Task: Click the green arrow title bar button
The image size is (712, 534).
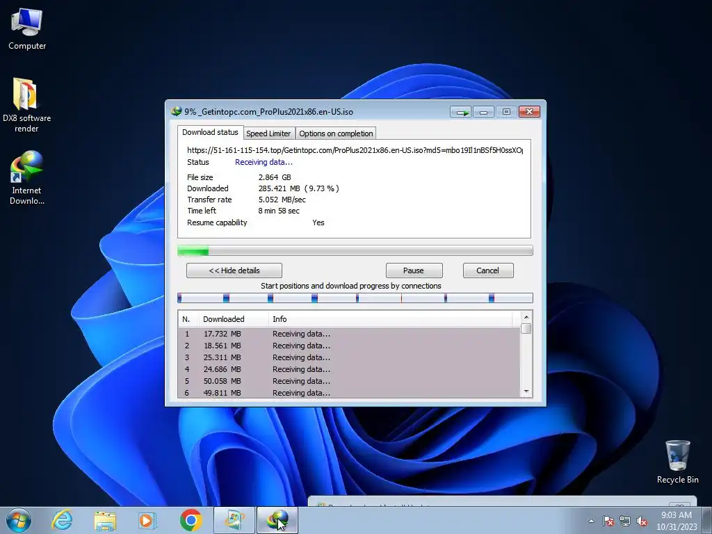Action: 461,112
